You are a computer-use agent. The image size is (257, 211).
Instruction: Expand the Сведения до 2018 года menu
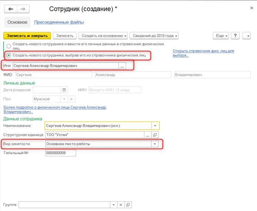pos(154,35)
